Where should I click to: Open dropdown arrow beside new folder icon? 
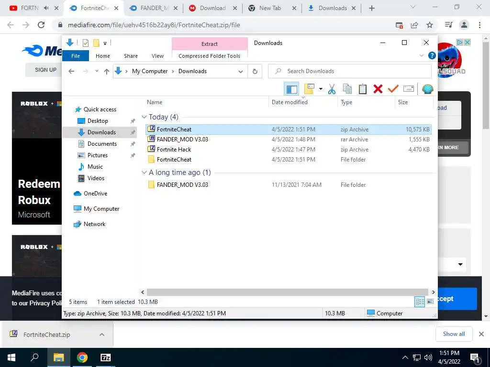321,89
